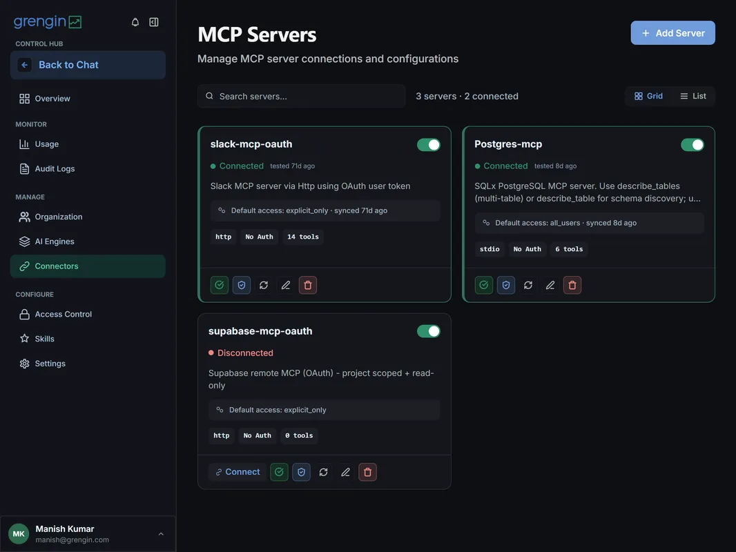This screenshot has width=736, height=552.
Task: Click 'No Auth' tag on Postgres-mcp card
Action: 527,249
